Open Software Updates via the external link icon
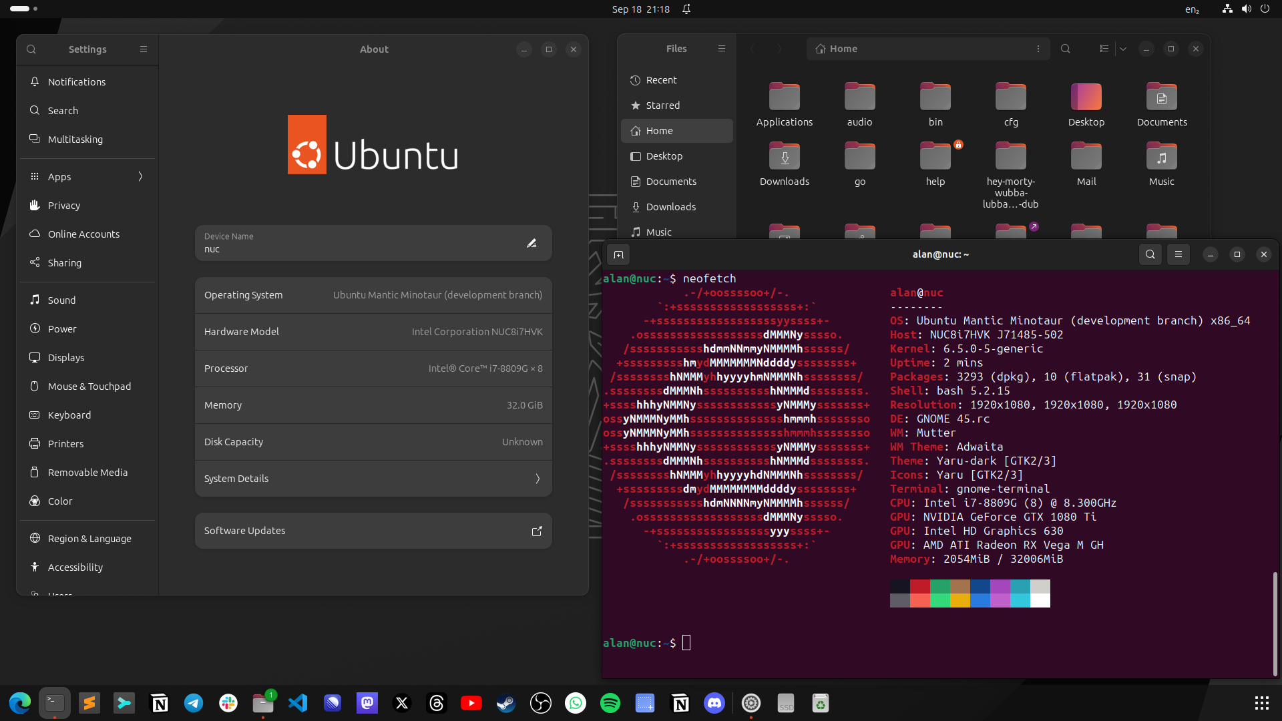 point(537,531)
